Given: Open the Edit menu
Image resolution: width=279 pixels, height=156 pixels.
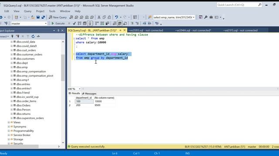Looking at the screenshot, I should pos(7,11).
